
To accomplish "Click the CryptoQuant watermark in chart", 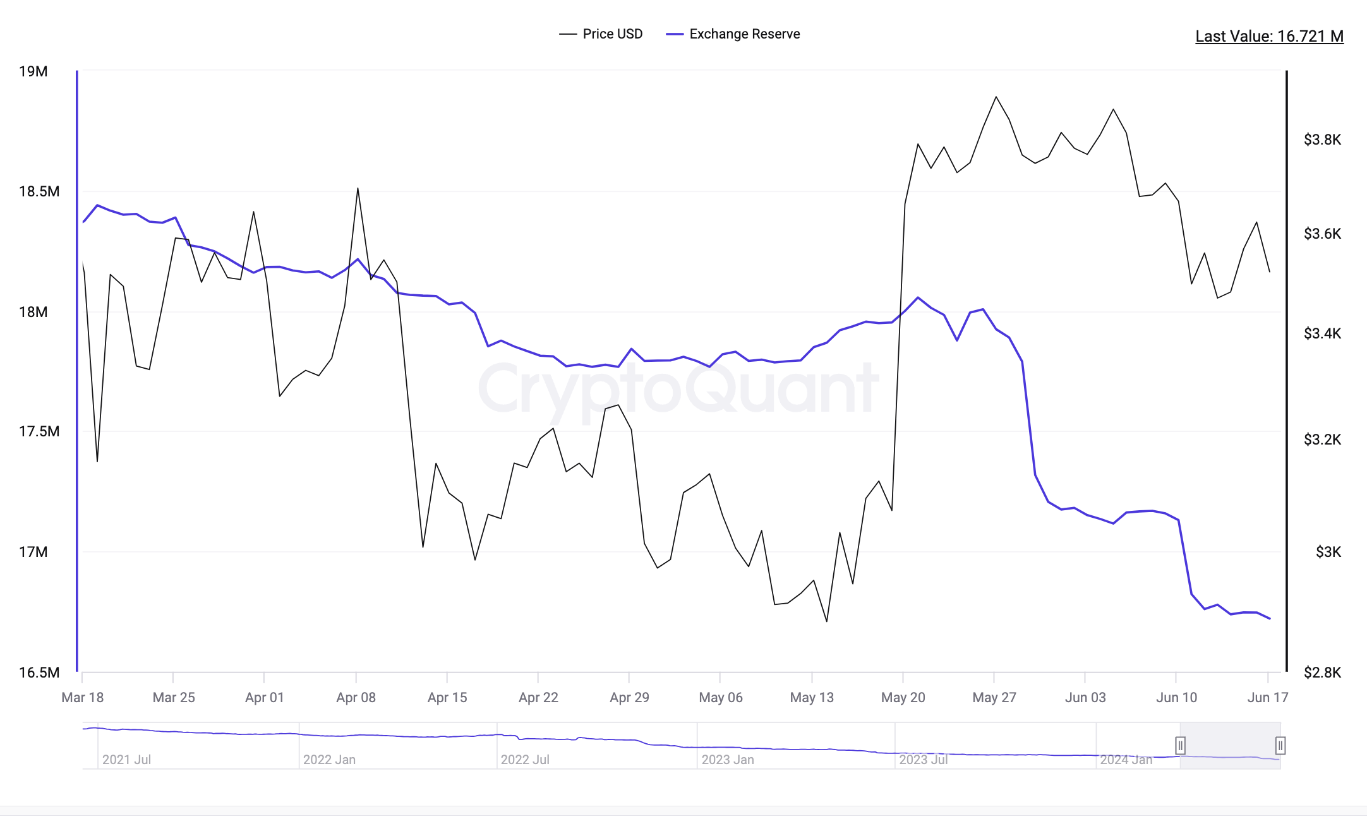I will 678,388.
